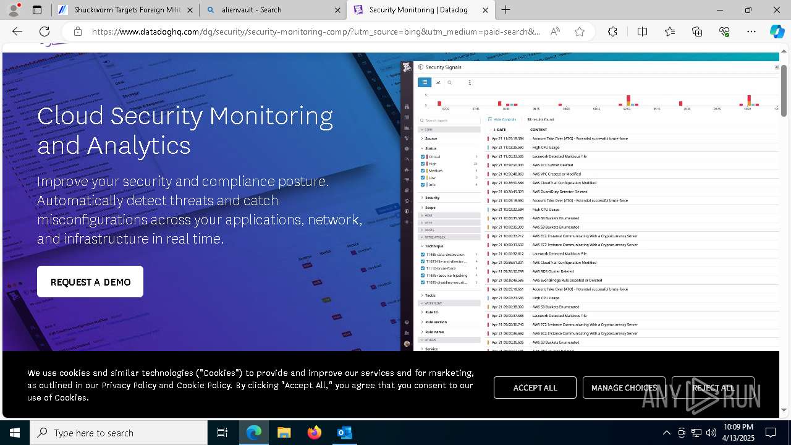Close the alienvault - Search tab

click(x=337, y=10)
